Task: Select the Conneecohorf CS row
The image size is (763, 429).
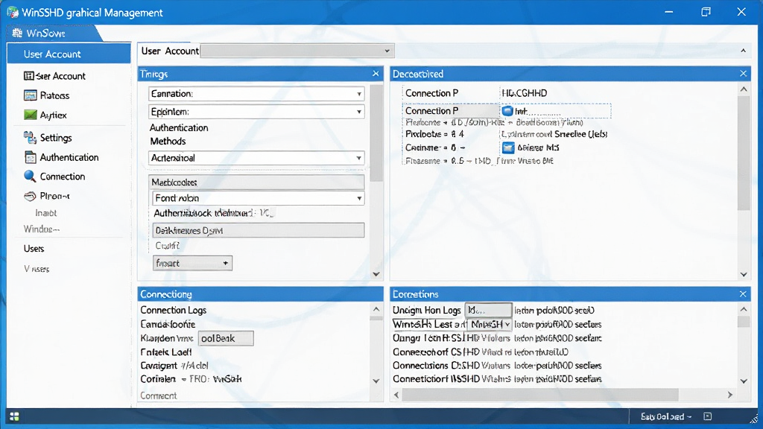Action: click(481, 352)
